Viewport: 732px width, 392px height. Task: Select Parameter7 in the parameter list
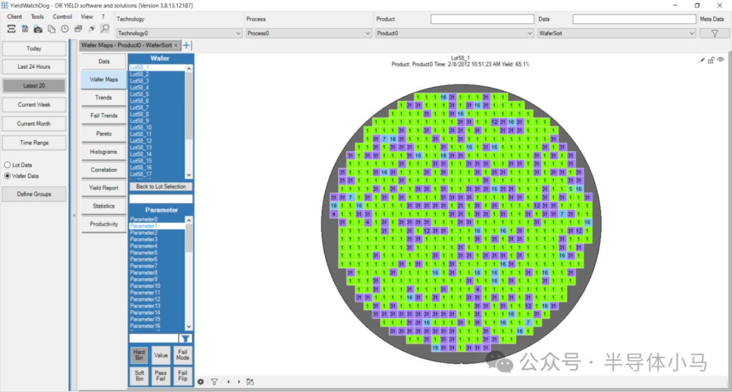pyautogui.click(x=157, y=265)
